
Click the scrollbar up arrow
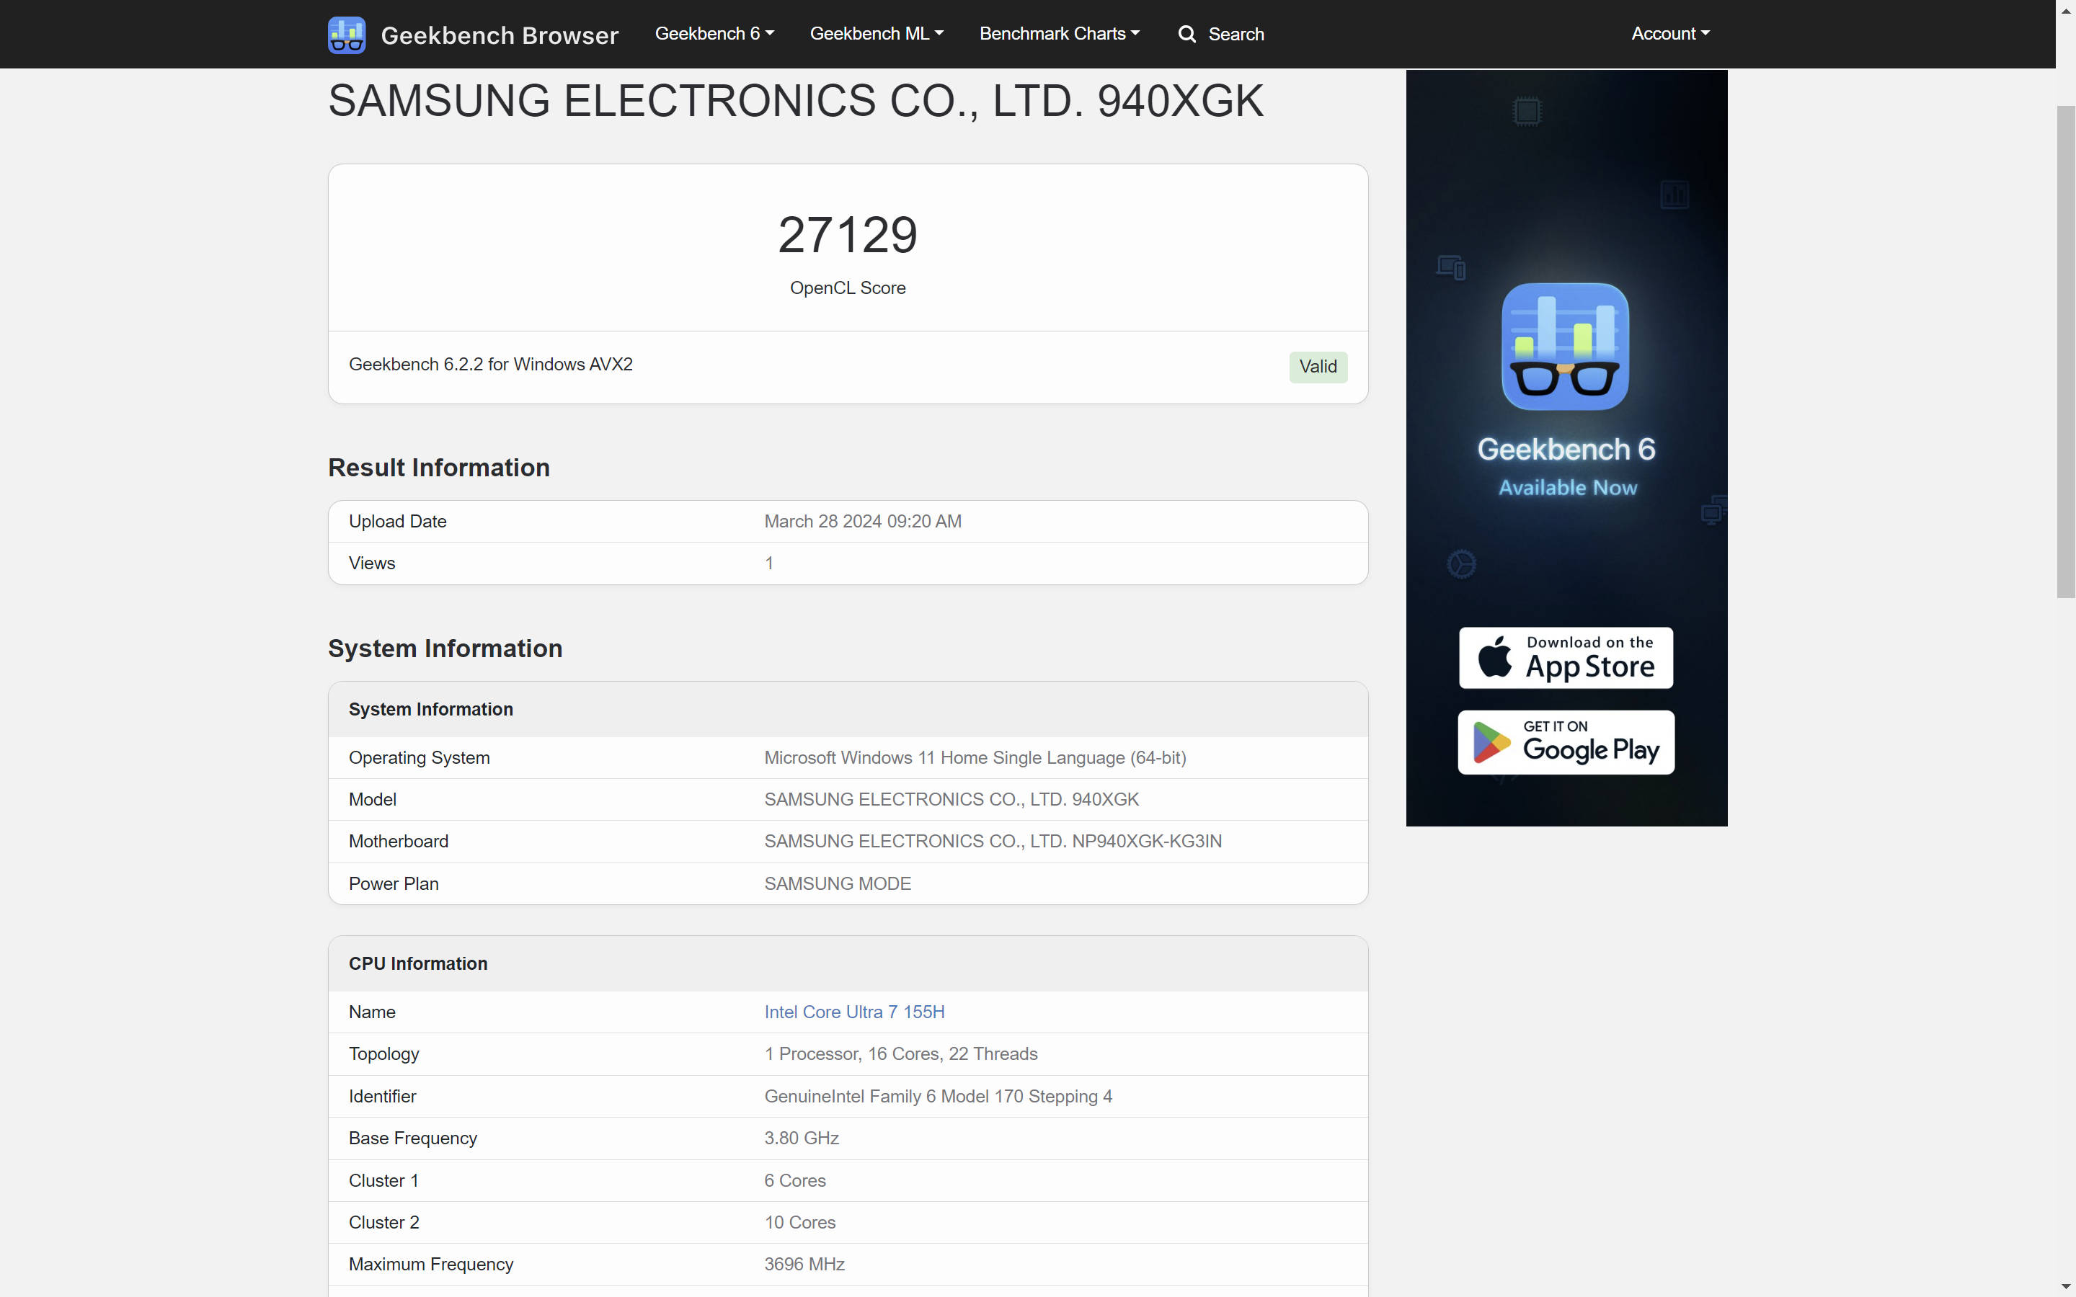(2066, 10)
